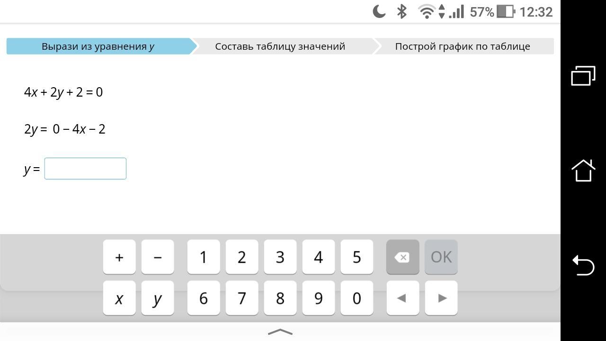Tap the x variable key
This screenshot has height=341, width=606.
(119, 298)
